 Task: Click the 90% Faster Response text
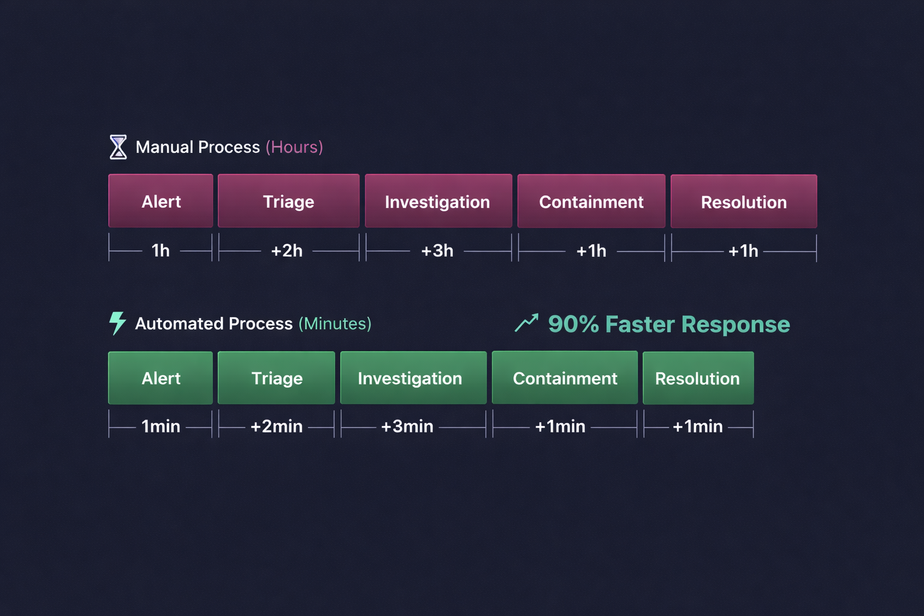click(x=668, y=324)
